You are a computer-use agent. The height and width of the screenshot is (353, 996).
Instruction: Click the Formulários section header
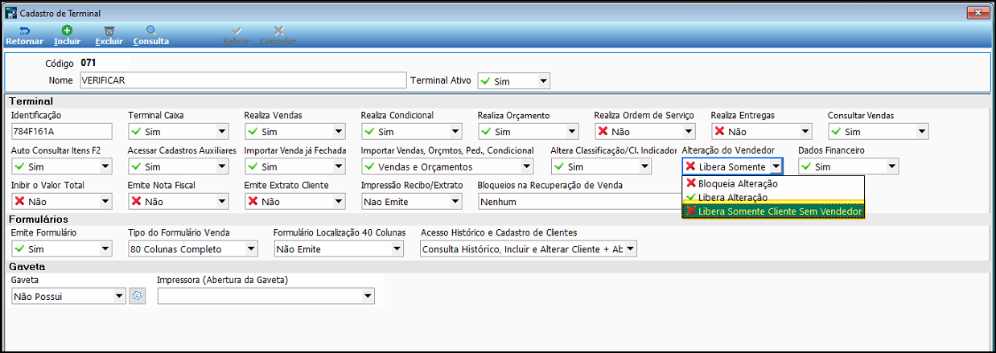tap(38, 219)
